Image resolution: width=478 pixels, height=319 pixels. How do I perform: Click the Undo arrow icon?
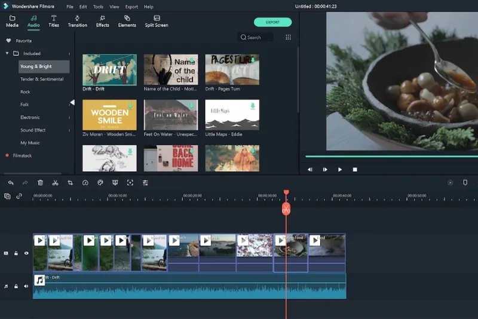pos(10,183)
